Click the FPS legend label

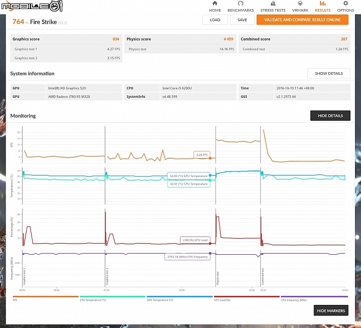[15, 300]
